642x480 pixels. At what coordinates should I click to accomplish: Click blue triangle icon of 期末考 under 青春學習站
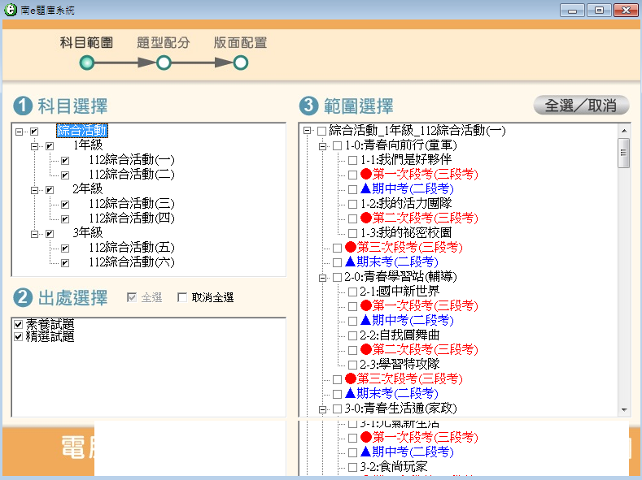click(351, 393)
